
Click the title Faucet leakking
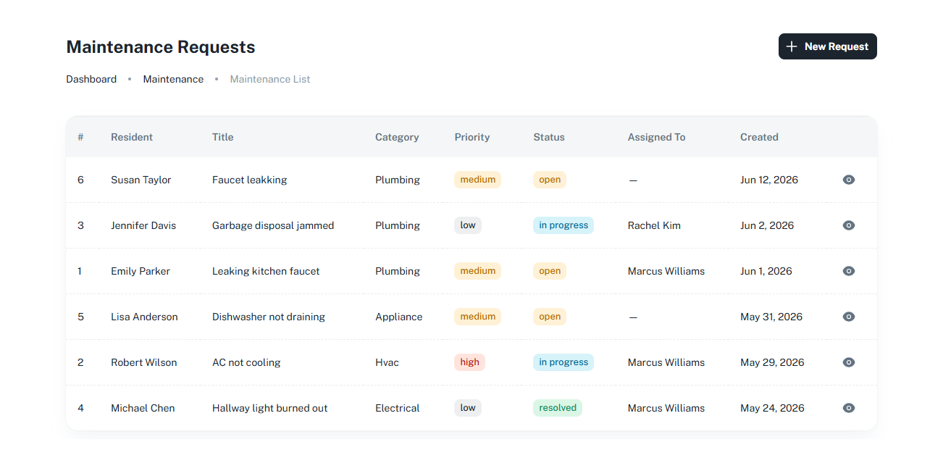(250, 180)
